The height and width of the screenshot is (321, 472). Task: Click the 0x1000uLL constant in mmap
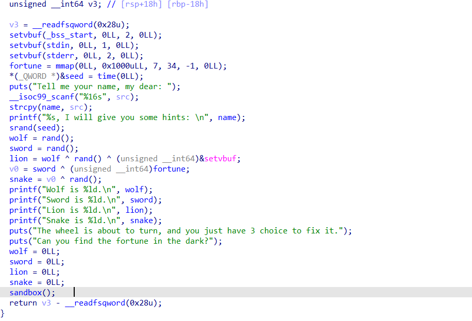coord(125,66)
